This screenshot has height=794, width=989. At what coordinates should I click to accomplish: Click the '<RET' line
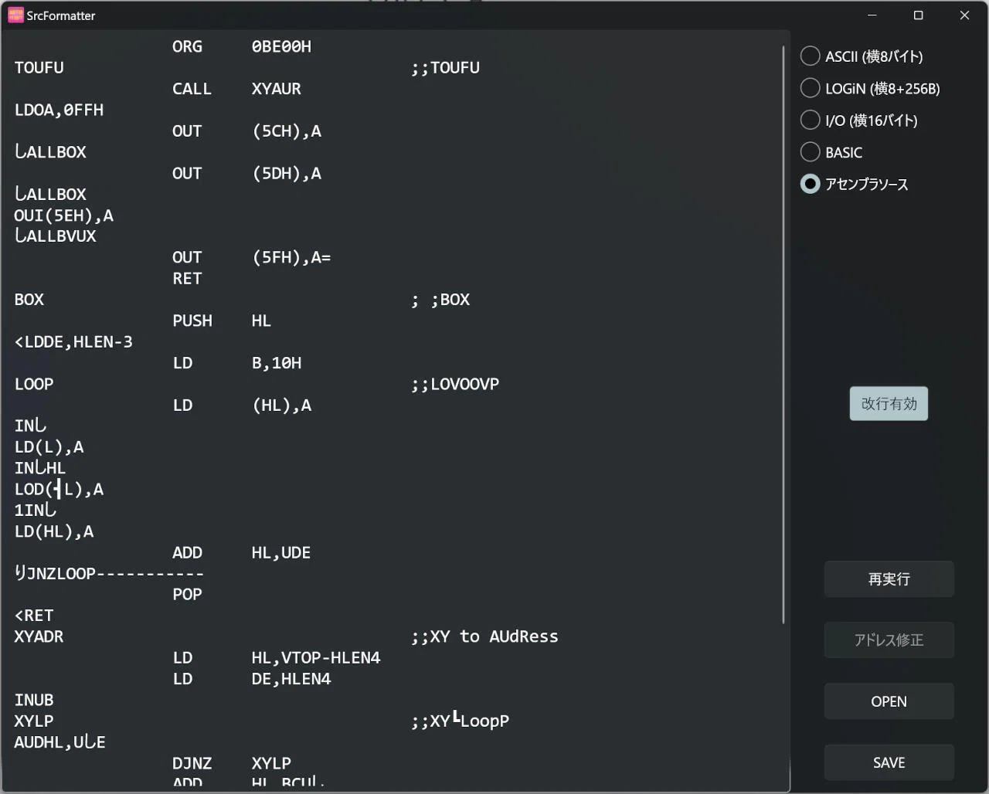pos(34,616)
